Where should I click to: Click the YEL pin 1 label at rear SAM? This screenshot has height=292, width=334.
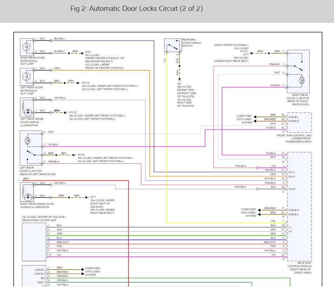278,221
